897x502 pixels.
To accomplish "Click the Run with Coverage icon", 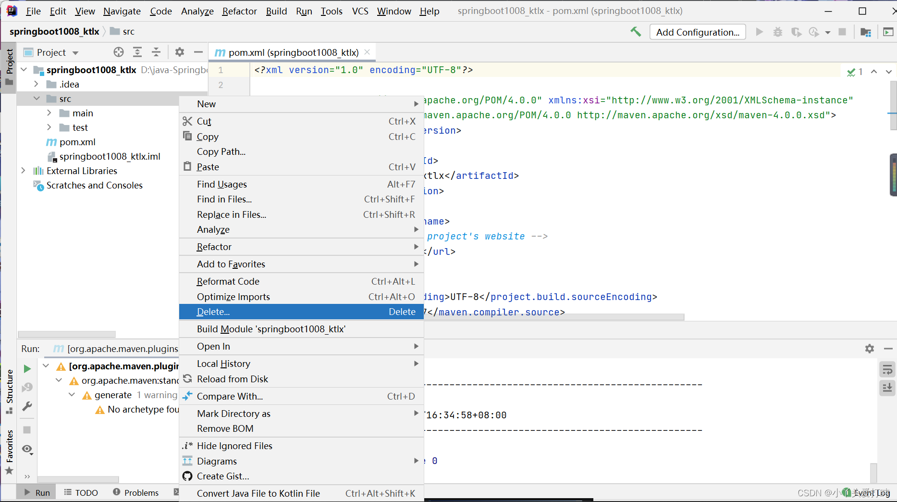I will [796, 32].
